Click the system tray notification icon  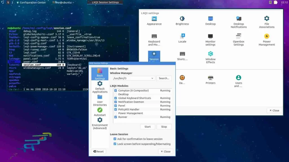tap(270, 2)
